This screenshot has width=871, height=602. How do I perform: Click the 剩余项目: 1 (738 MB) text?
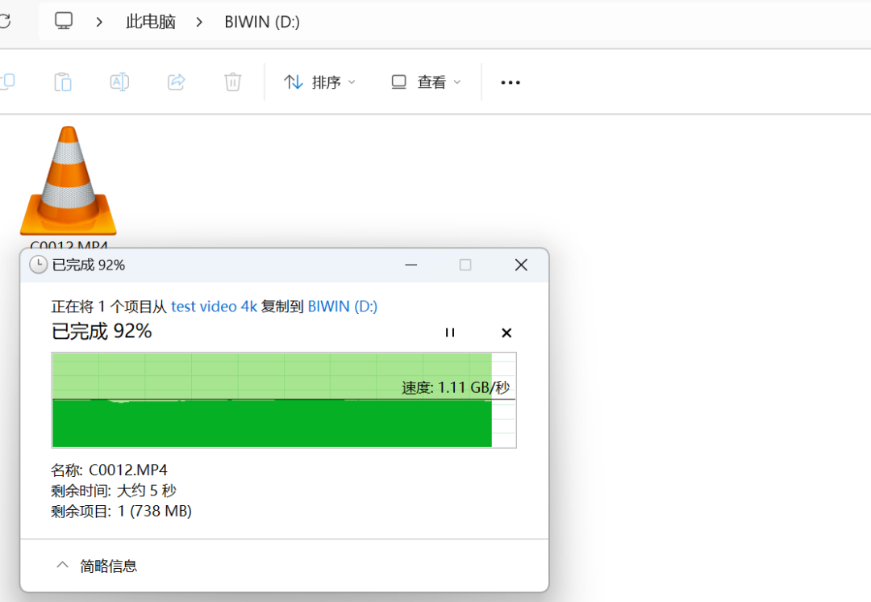pos(121,512)
